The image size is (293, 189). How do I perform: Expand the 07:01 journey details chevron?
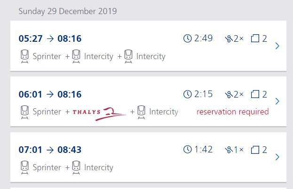coord(277,157)
